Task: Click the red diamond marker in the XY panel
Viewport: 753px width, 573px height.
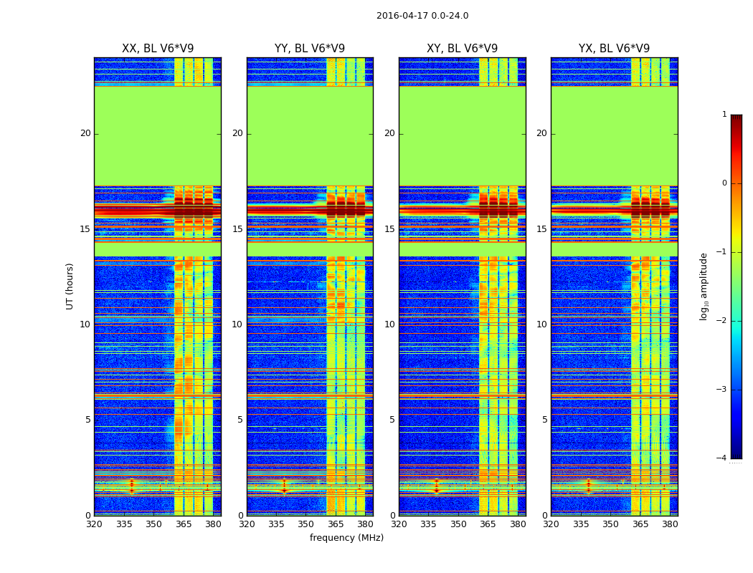Action: click(436, 486)
